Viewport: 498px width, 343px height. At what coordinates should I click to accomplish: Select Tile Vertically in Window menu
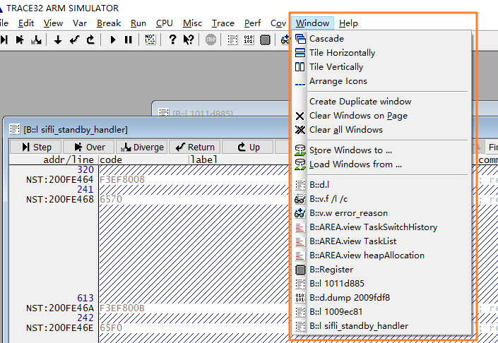pos(336,67)
